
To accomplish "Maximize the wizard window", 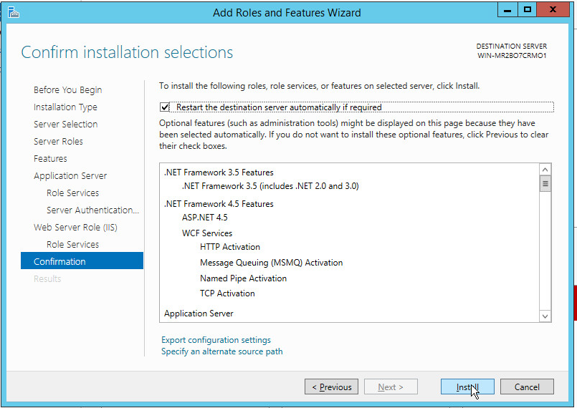I will pos(528,10).
